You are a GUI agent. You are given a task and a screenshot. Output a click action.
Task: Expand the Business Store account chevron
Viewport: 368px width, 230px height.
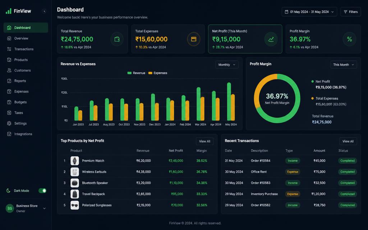44,208
